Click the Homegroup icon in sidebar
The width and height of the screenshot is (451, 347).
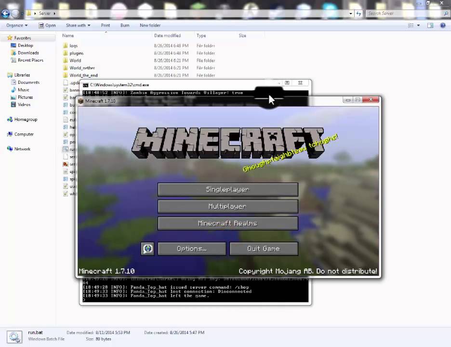[x=10, y=120]
